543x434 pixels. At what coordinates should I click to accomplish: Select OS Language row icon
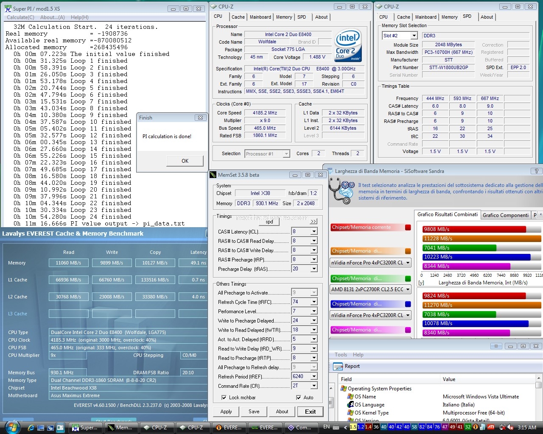click(350, 405)
